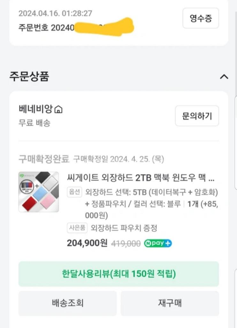Open the Seagate hard drive product thumbnail

coord(39,192)
